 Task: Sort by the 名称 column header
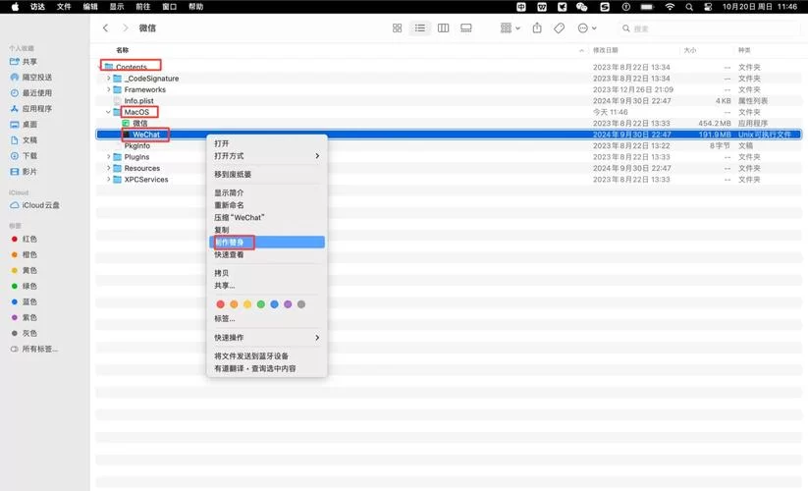point(122,50)
